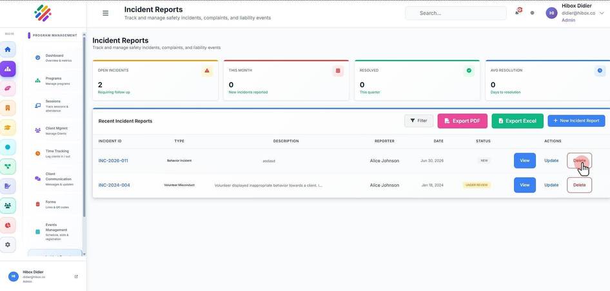Click the theme toggle icon near the avatar
The image size is (610, 291).
point(532,13)
